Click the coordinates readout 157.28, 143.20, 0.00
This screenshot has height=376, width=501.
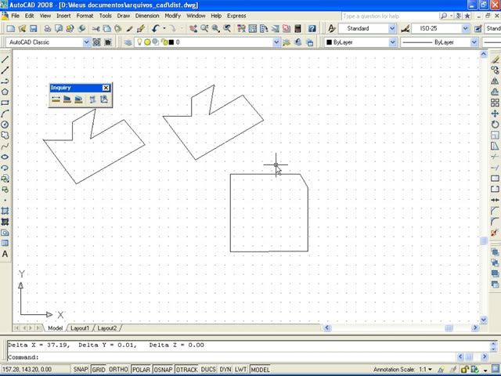(x=27, y=369)
